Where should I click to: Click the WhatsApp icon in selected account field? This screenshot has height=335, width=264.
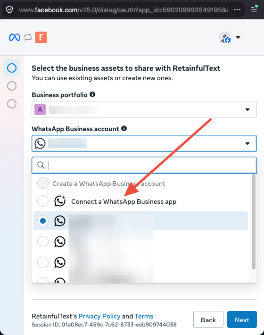coord(40,143)
